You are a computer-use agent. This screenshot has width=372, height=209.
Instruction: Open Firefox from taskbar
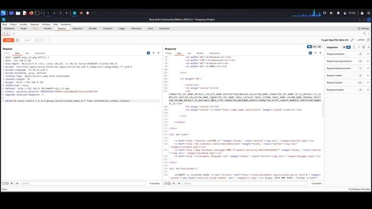[31, 13]
